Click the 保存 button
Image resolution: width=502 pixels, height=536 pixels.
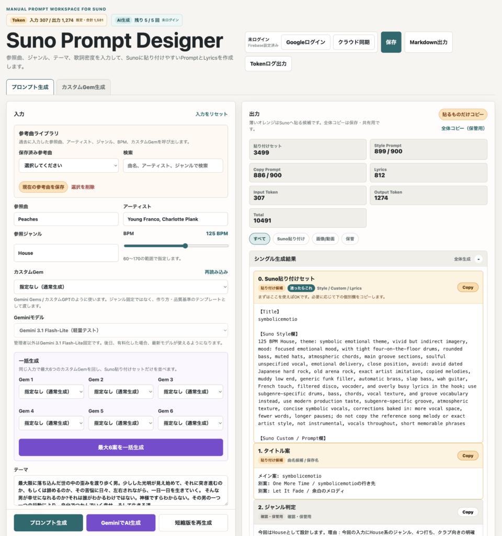point(391,42)
